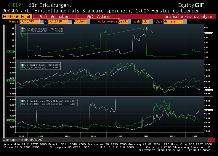
Task: Click the 2004 year label on time axis
Action: [41, 136]
